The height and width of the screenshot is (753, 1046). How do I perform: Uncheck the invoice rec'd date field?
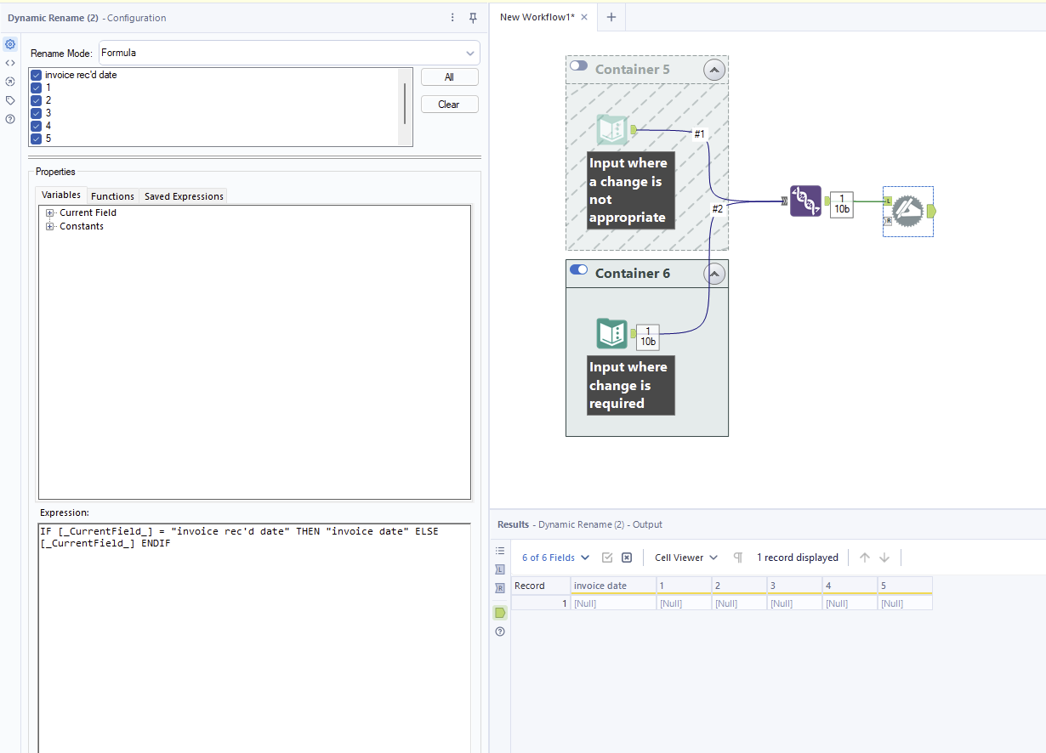point(36,75)
